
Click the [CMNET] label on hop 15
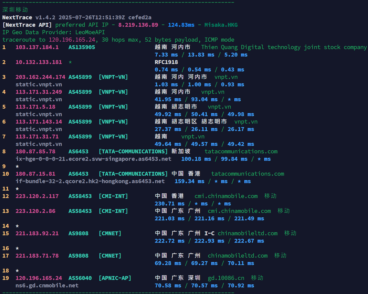coord(110,233)
